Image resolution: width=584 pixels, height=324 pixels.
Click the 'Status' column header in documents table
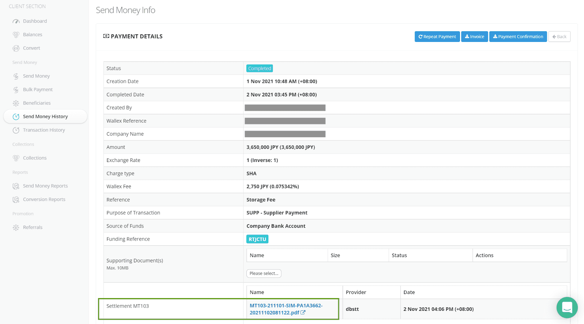(399, 255)
